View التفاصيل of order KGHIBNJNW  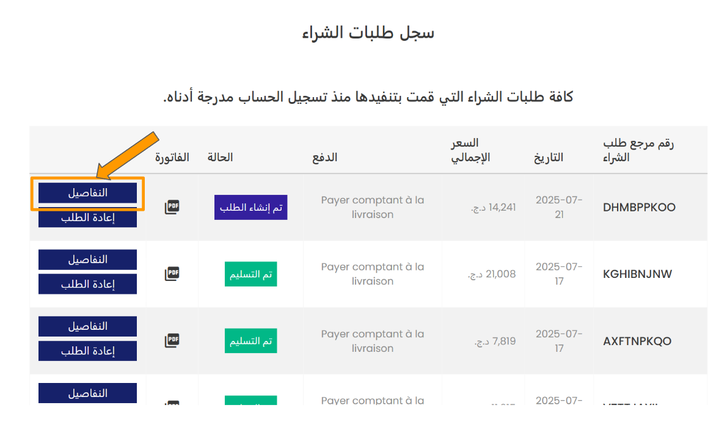[x=87, y=260]
